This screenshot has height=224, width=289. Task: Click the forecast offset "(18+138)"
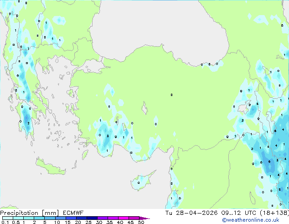coord(274,213)
